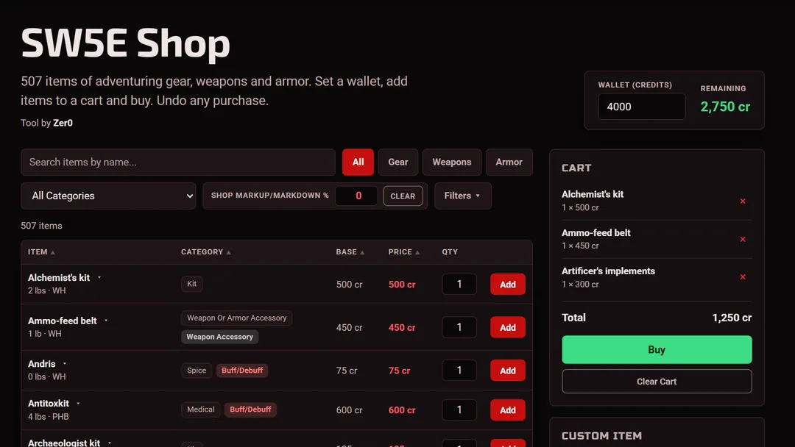The height and width of the screenshot is (447, 795).
Task: Click the Custom Item panel heading
Action: coord(601,436)
